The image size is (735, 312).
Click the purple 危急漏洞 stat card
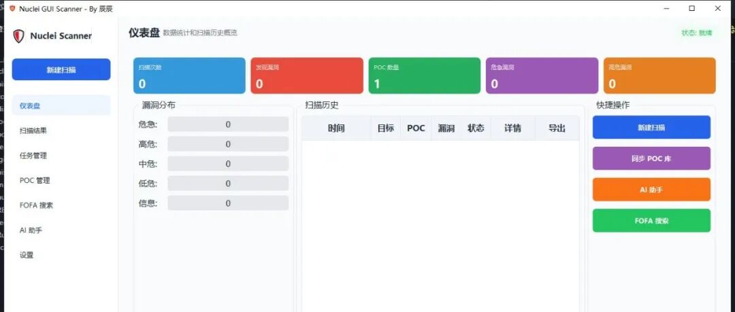542,76
